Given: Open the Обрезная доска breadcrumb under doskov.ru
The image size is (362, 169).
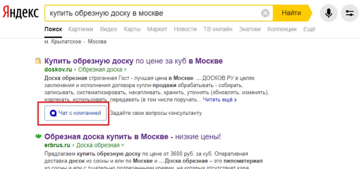Looking at the screenshot, I should click(100, 69).
